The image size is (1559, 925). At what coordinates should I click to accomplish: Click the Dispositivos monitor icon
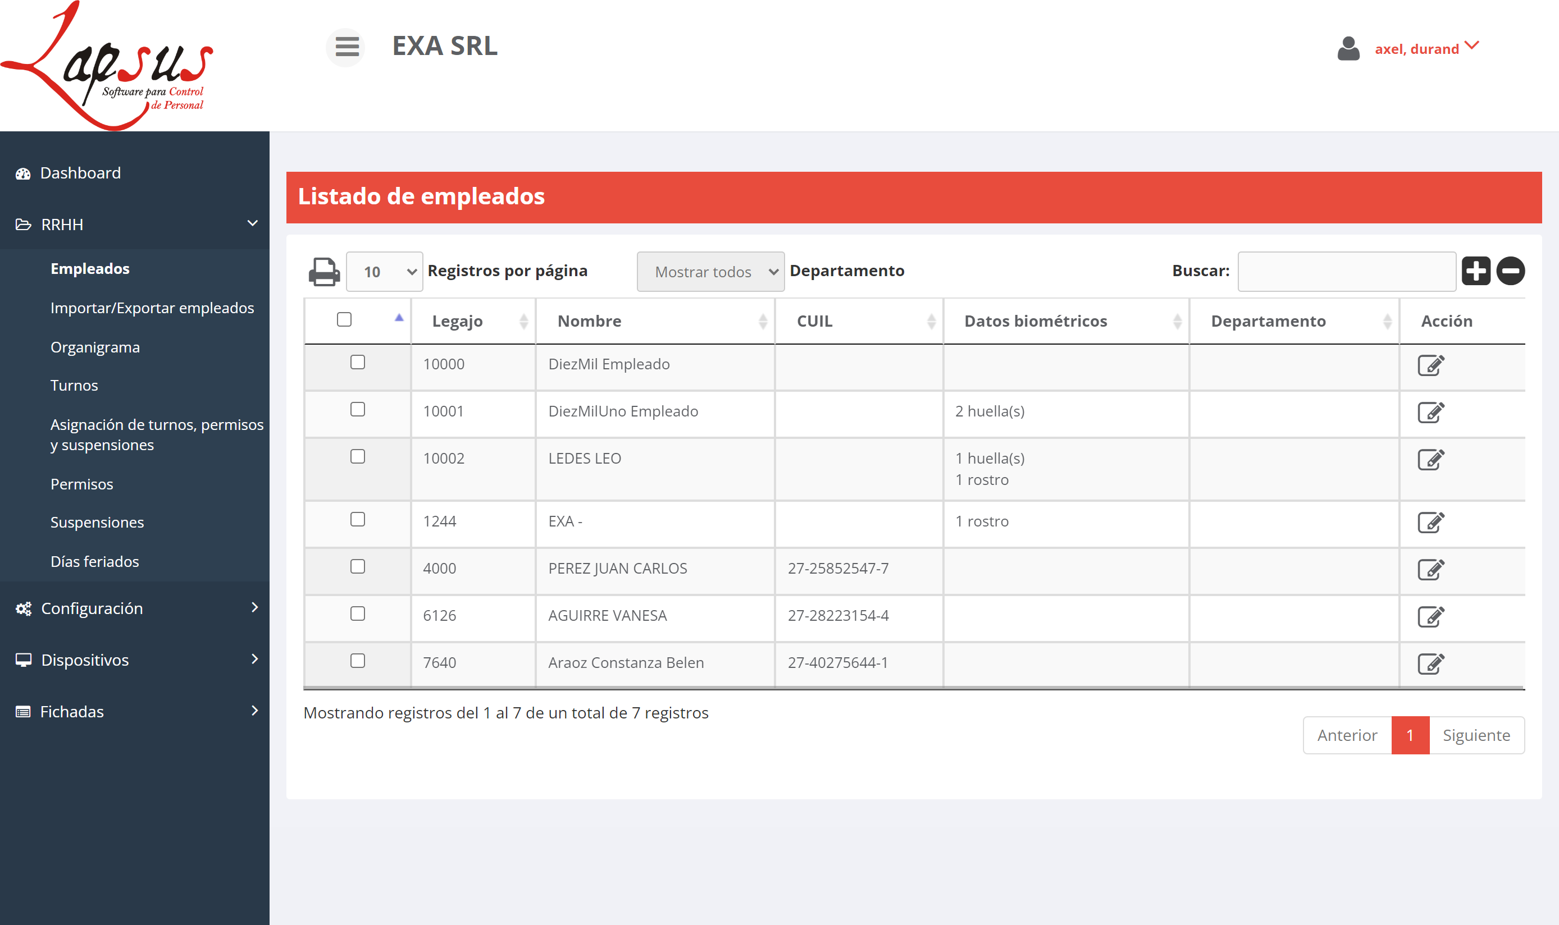pos(23,660)
